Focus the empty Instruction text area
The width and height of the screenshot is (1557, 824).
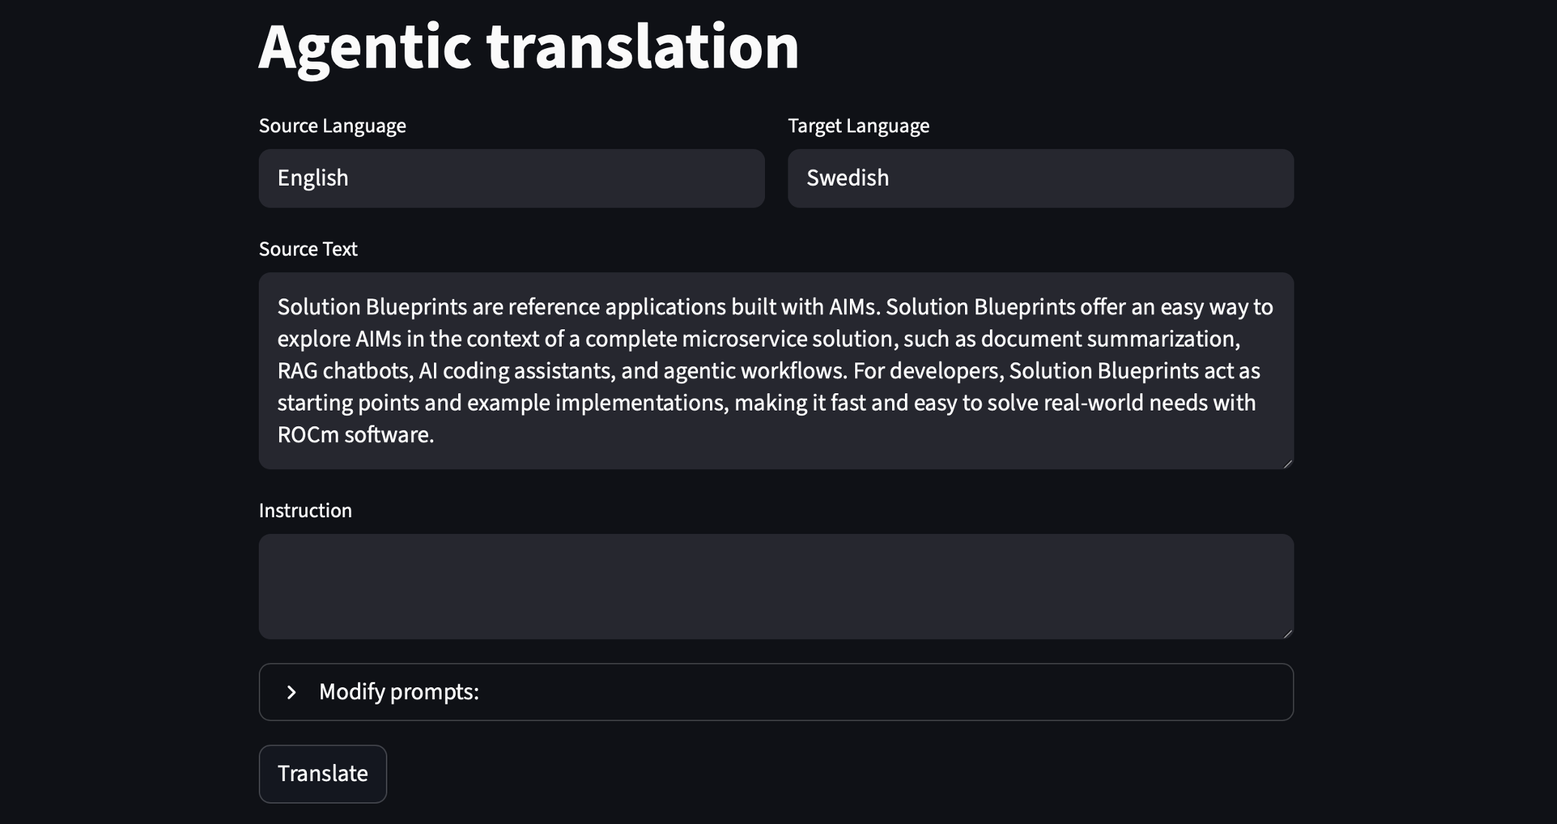click(776, 586)
